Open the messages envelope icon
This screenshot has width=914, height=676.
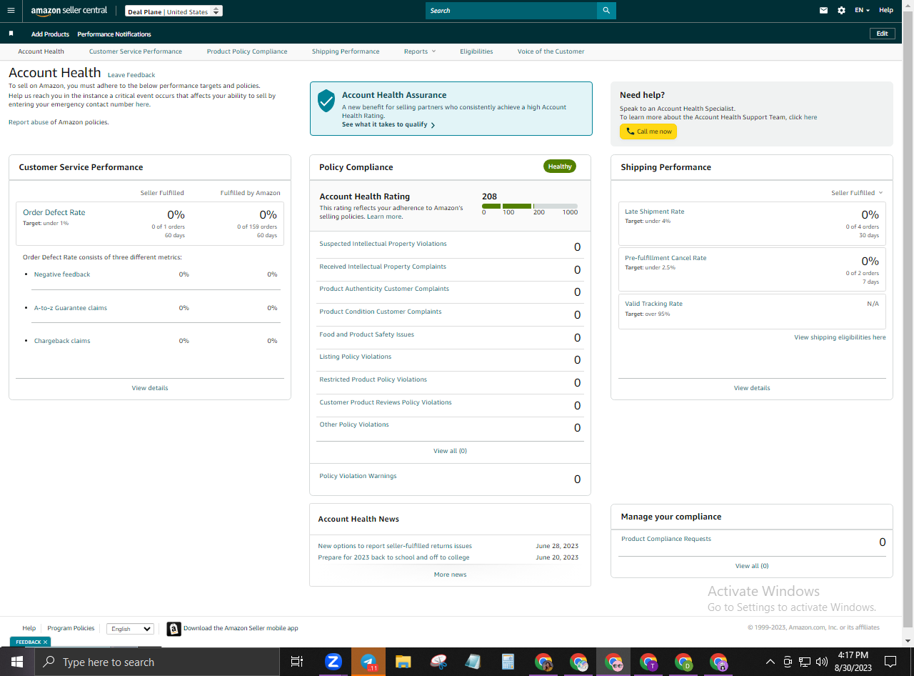[823, 11]
